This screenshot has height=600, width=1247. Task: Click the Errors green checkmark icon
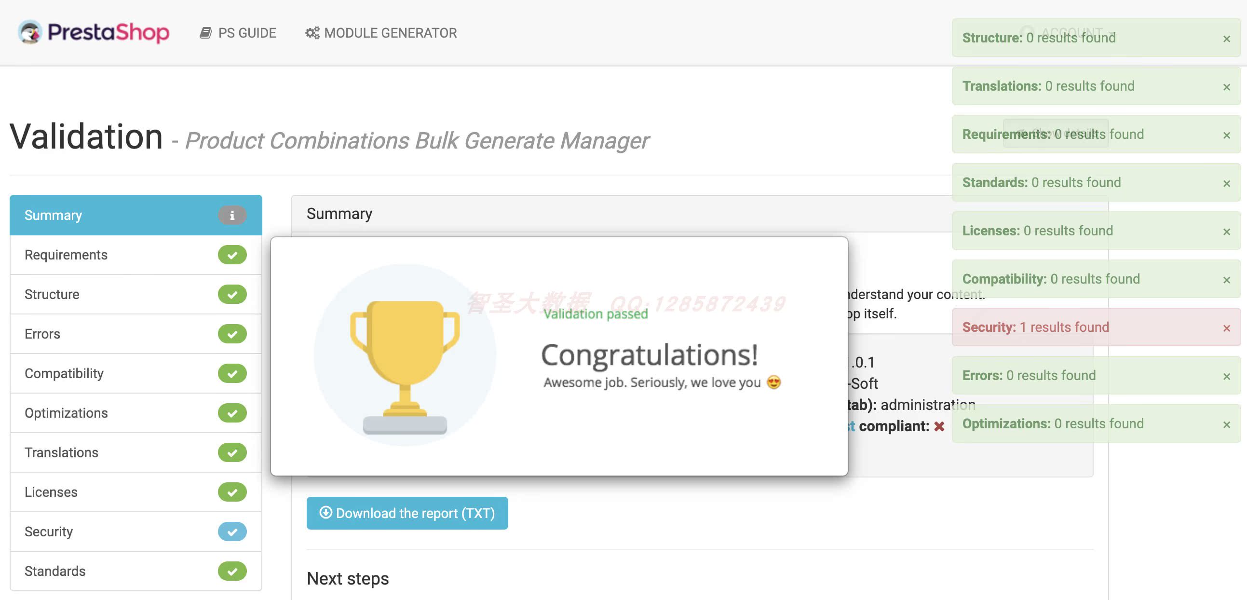coord(232,333)
